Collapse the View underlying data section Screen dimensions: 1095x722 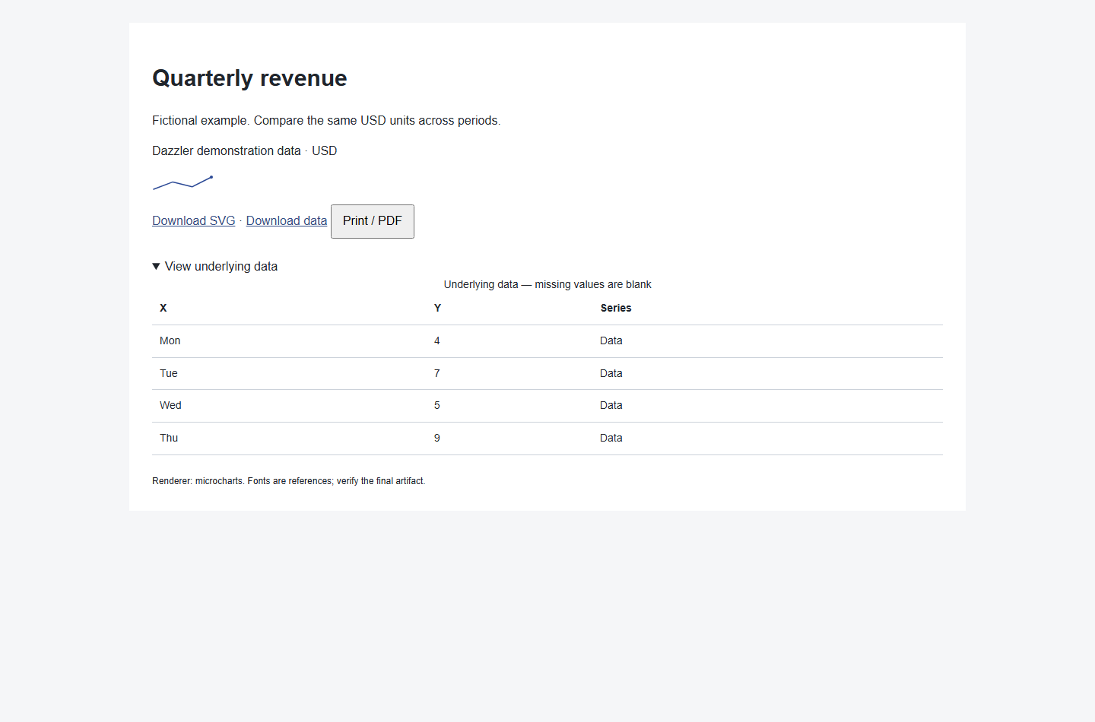click(215, 266)
